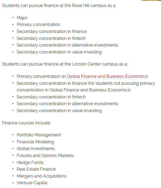Click the Rose Hill "Primary concentration" bullet
This screenshot has height=188, width=161.
pos(38,25)
